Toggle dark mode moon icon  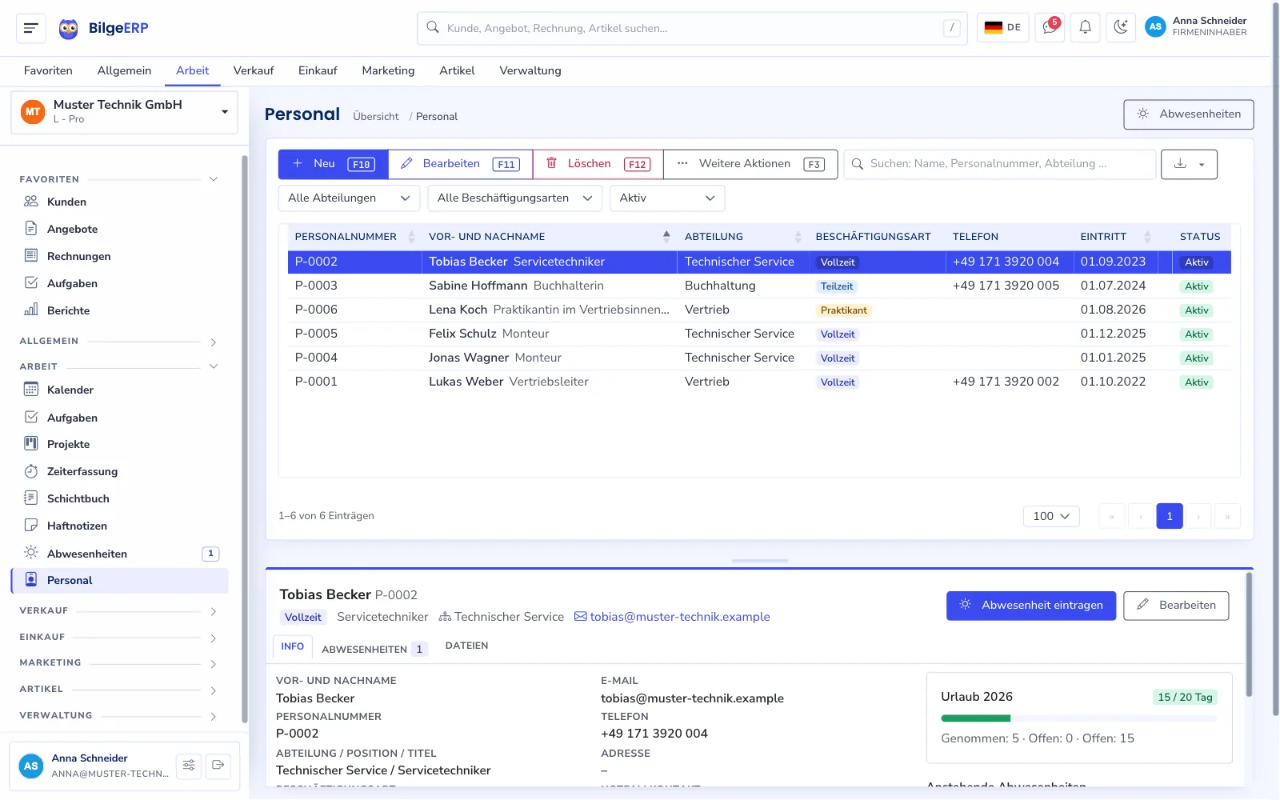tap(1121, 28)
